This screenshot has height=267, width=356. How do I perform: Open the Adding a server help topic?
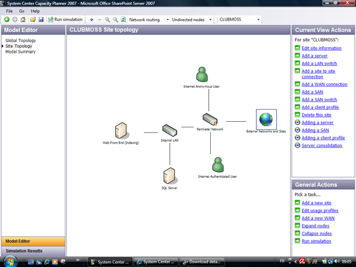coord(318,122)
